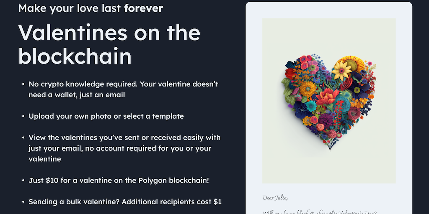Click the "Just $10 for a valentine" bullet

click(119, 181)
